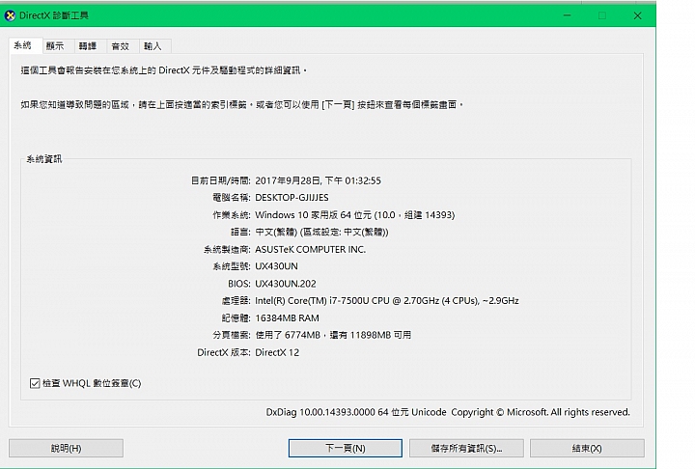Viewport: 695px width, 469px height.
Task: Click the 系統資訊 group label
Action: click(44, 159)
